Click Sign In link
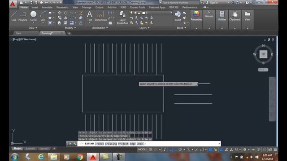Image resolution: width=287 pixels, height=161 pixels. [x=214, y=3]
